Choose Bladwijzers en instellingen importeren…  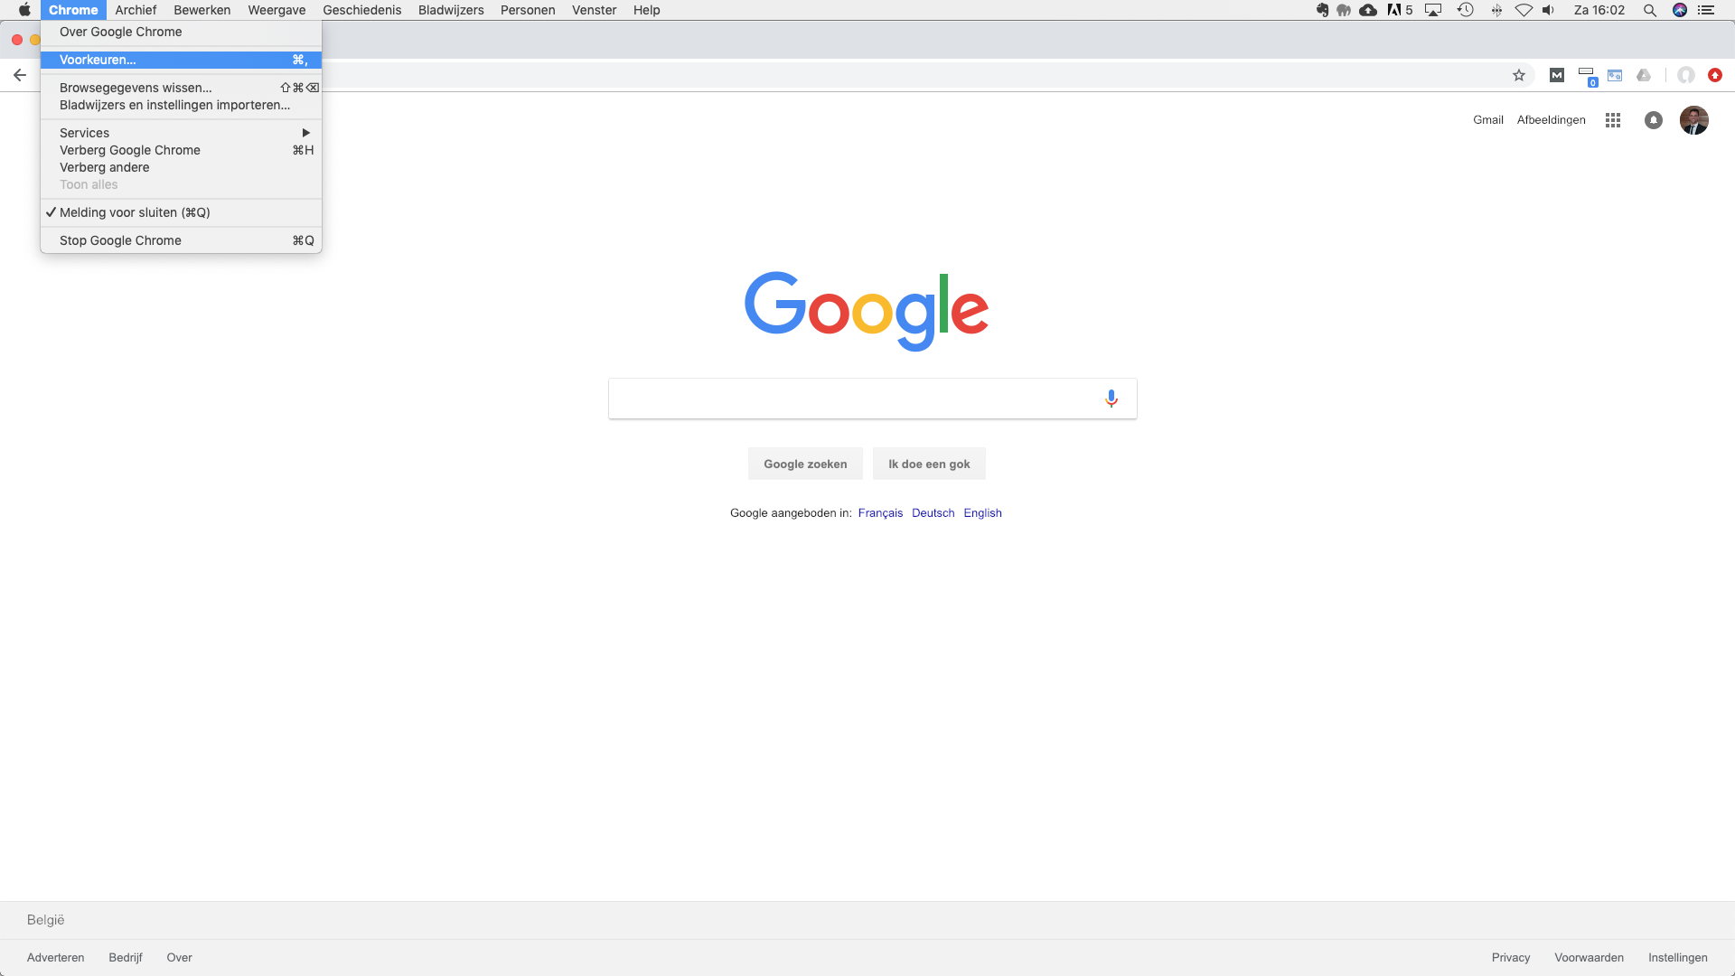tap(181, 105)
